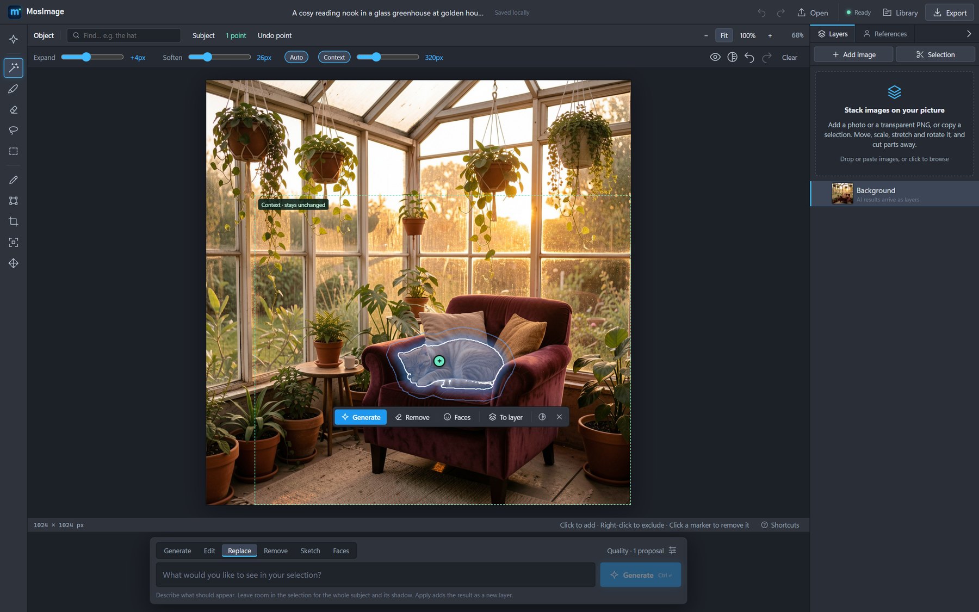Screen dimensions: 979x612
Task: Click the invert icon in the floating toolbar
Action: click(542, 417)
